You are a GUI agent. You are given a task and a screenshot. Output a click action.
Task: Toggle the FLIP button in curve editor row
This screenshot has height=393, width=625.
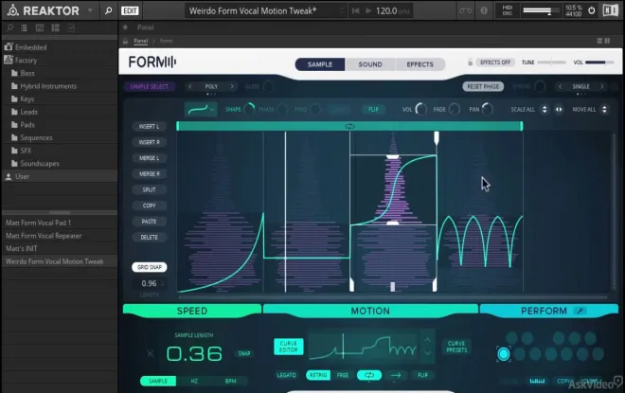tap(373, 109)
